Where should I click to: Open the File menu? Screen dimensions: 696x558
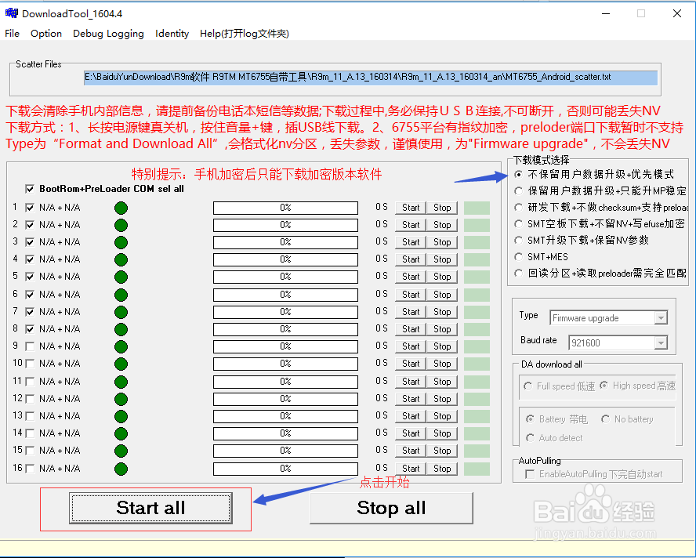coord(12,34)
